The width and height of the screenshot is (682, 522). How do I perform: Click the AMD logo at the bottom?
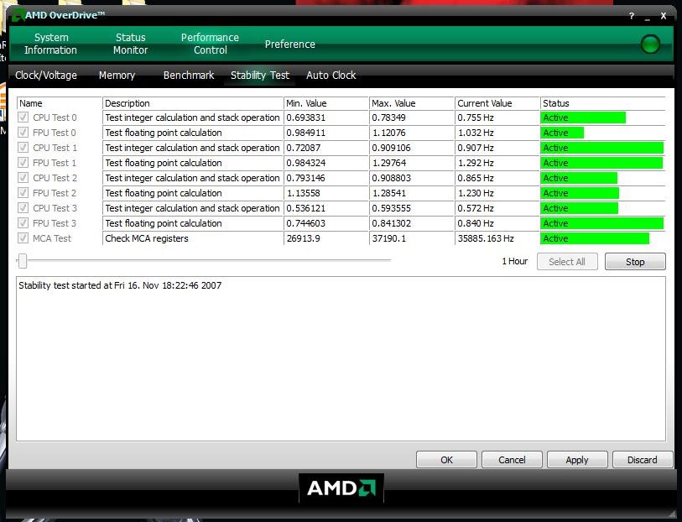[x=341, y=488]
